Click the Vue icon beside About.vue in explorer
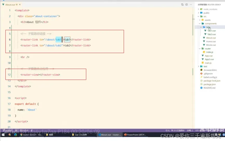The height and width of the screenshot is (141, 225). tap(204, 38)
